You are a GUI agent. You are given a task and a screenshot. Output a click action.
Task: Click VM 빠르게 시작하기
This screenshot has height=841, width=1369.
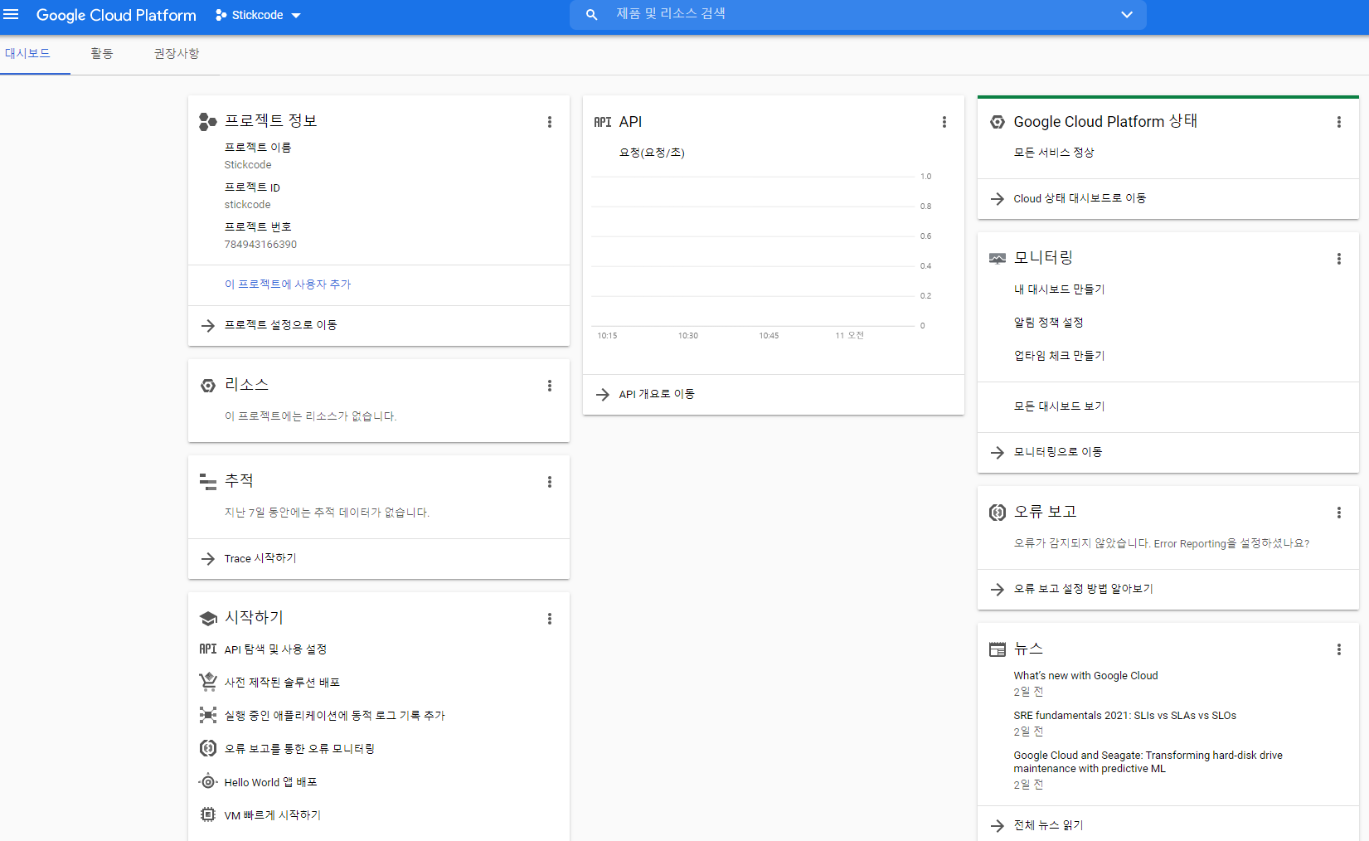coord(273,815)
